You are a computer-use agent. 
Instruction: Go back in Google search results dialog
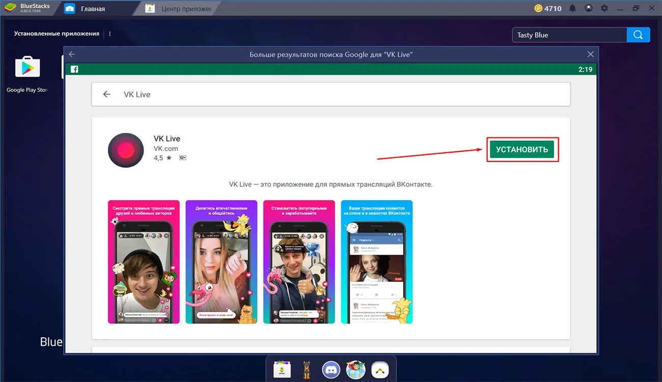(72, 54)
